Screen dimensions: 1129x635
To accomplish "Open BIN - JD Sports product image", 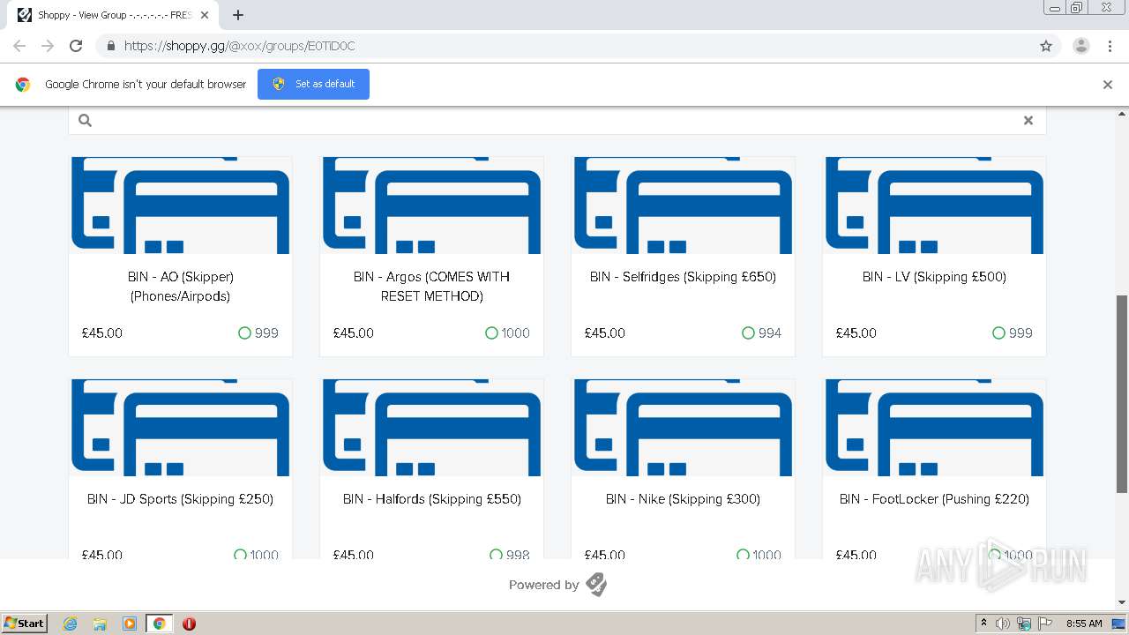I will pos(181,428).
